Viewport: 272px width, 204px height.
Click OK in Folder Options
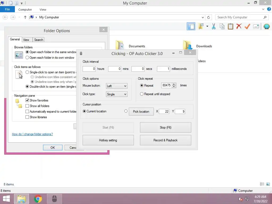[x=53, y=147]
